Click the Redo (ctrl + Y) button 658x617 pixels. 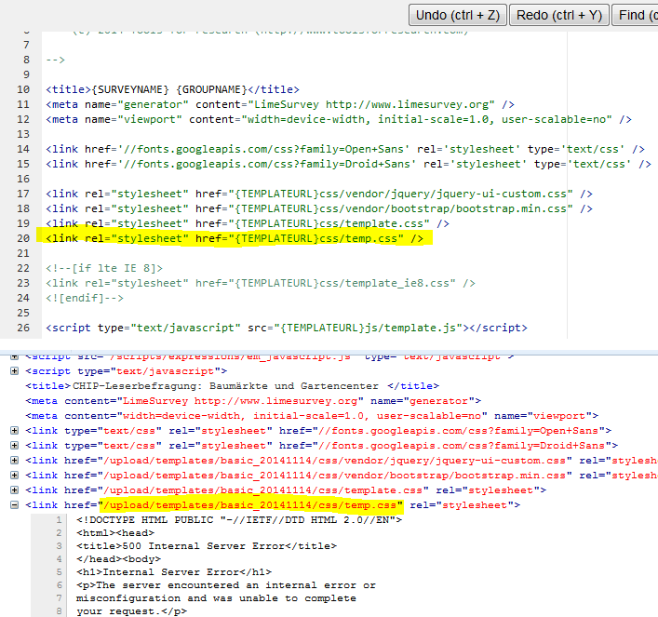click(557, 15)
